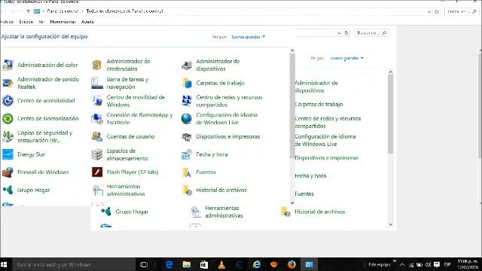Click the topmost search field in the title area
The image size is (482, 271).
pos(461,12)
